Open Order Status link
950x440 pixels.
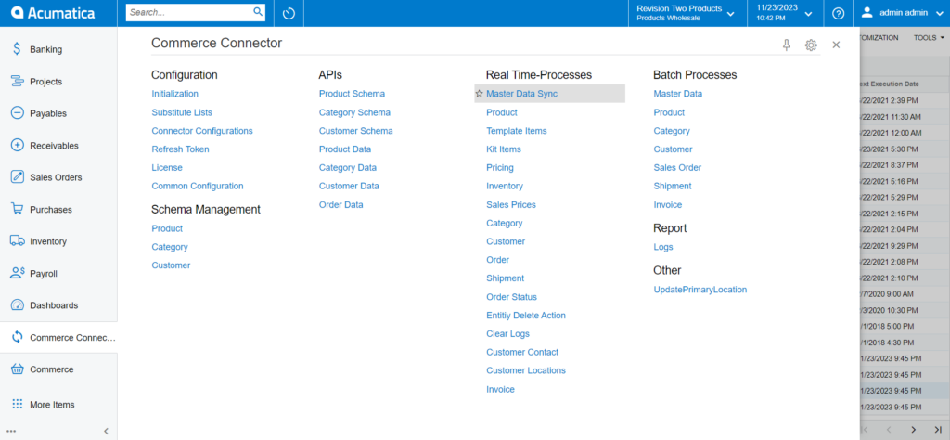coord(511,297)
